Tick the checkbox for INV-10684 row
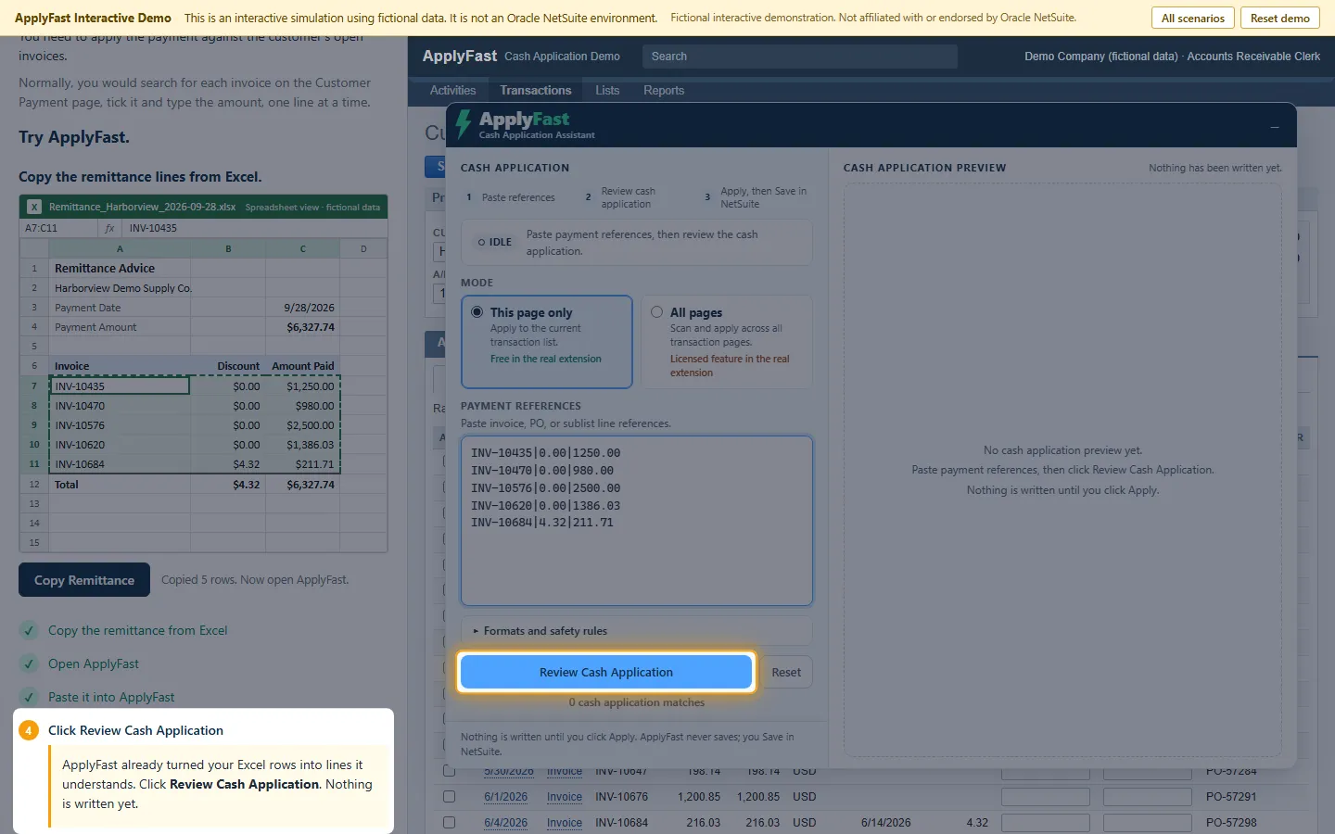1335x834 pixels. coord(450,822)
